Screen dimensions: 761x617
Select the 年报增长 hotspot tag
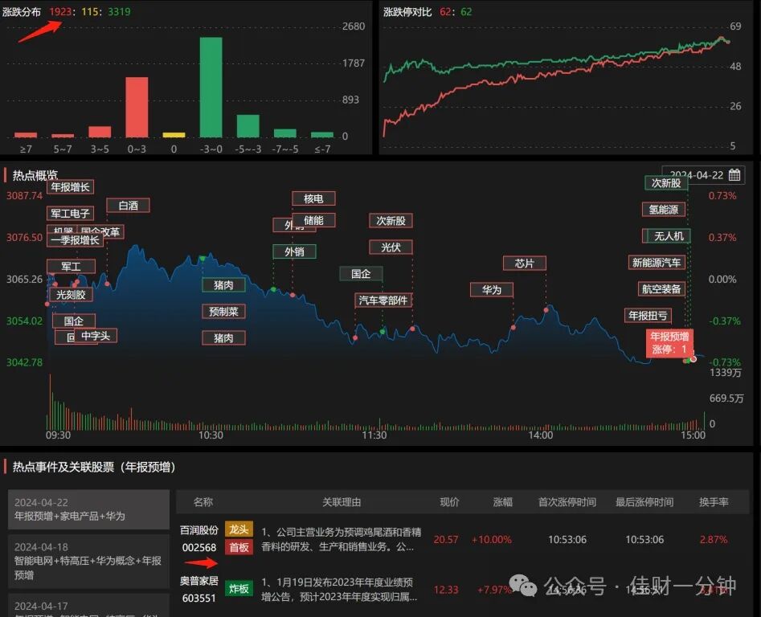(x=71, y=186)
